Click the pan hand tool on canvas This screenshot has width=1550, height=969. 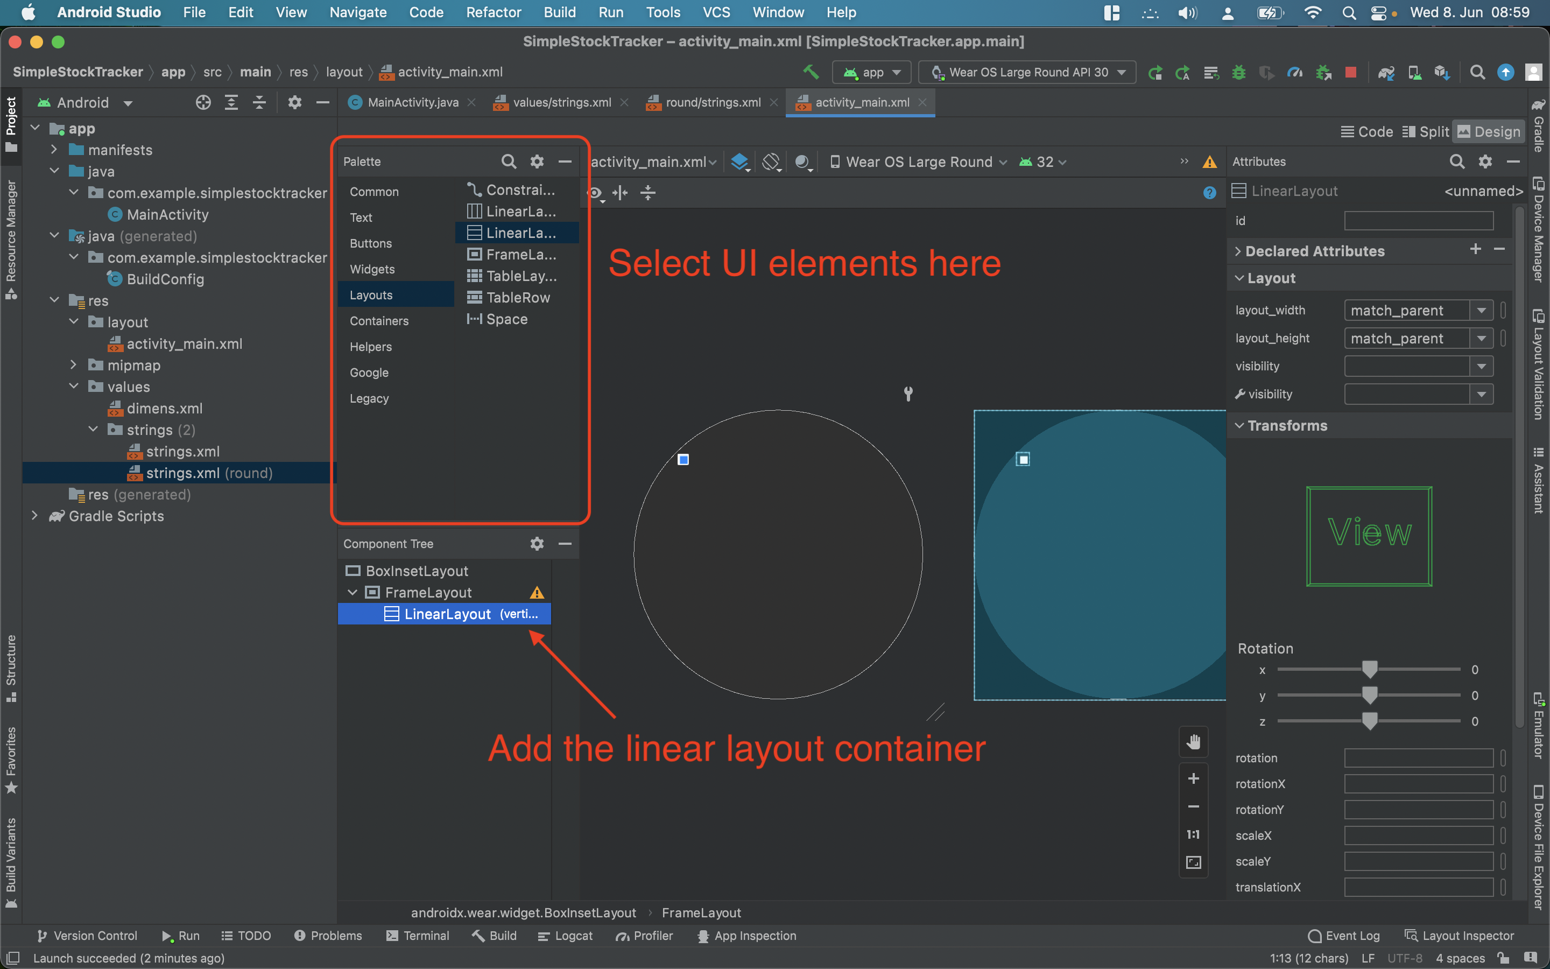tap(1193, 742)
